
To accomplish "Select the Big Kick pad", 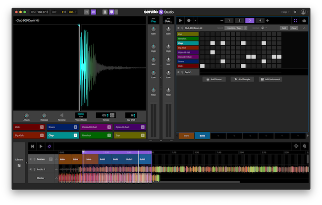I will tap(29, 136).
